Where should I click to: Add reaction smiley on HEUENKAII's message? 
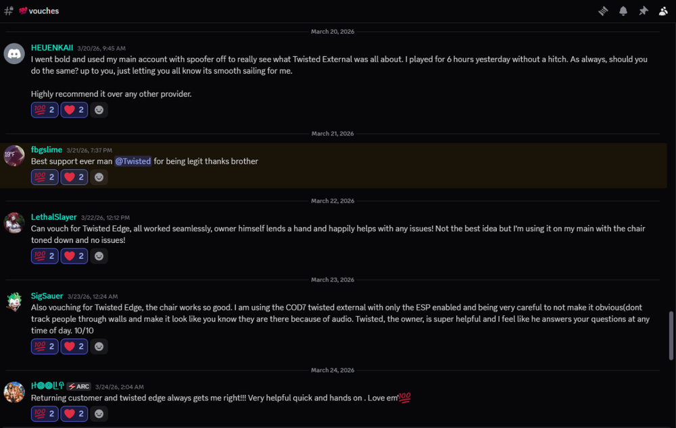[x=99, y=110]
